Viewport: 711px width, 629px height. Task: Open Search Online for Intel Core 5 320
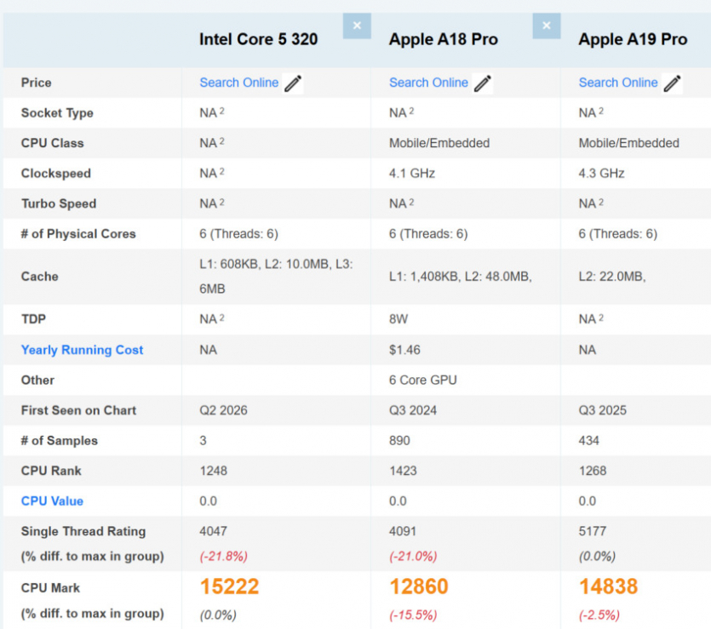238,83
